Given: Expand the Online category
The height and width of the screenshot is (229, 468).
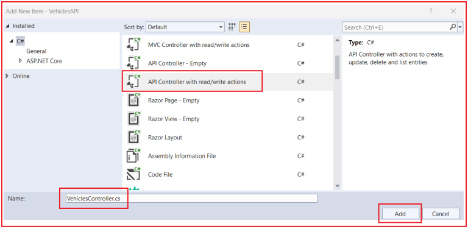Looking at the screenshot, I should pos(8,76).
